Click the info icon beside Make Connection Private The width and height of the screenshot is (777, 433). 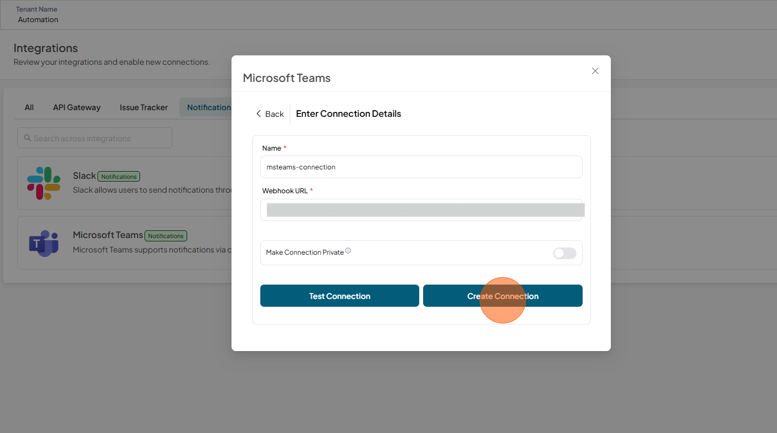click(348, 251)
